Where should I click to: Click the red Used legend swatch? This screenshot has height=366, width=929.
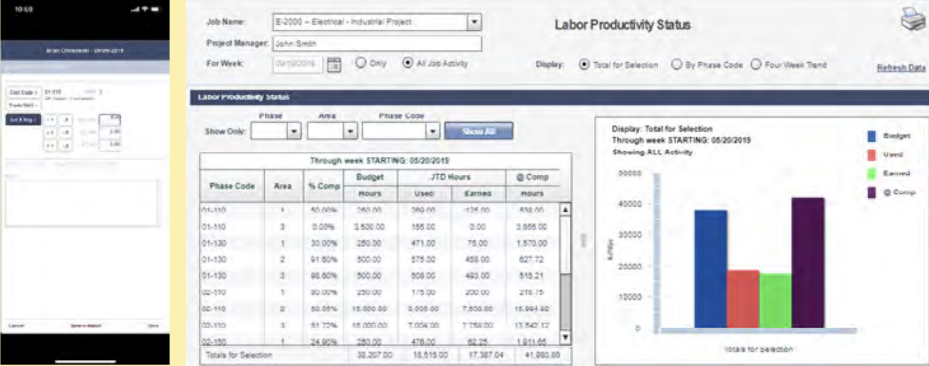(x=872, y=155)
